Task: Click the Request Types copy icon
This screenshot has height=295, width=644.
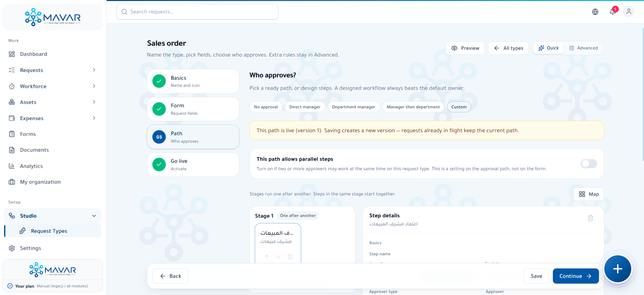Action: [x=23, y=231]
